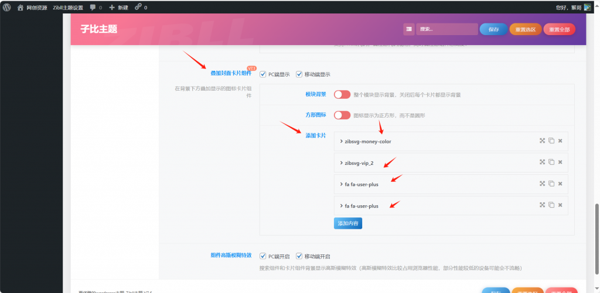The image size is (600, 293).
Task: Open the comments bubble in admin bar
Action: 96,7
